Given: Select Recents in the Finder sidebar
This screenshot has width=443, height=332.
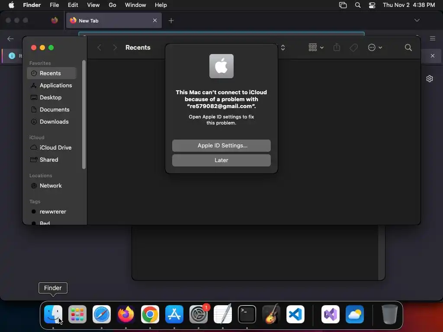Looking at the screenshot, I should point(52,73).
